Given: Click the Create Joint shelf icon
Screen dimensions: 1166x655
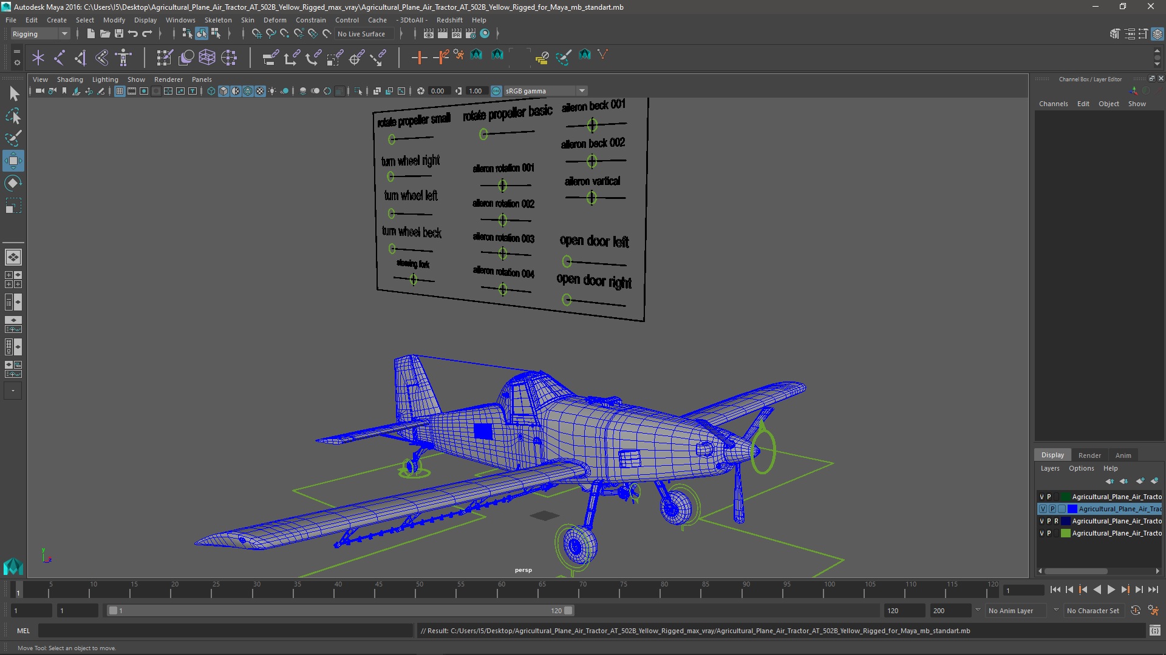Looking at the screenshot, I should [59, 58].
